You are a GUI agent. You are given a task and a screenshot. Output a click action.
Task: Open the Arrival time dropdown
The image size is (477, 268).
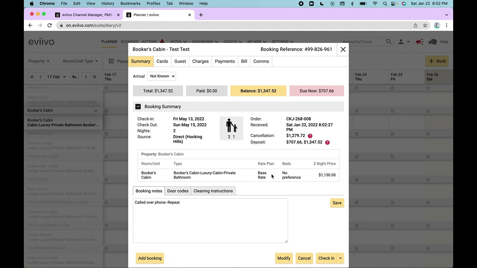coord(161,76)
